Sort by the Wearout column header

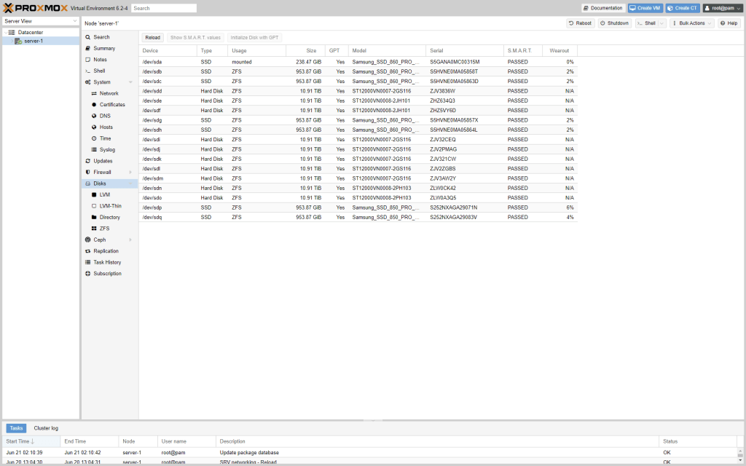click(x=560, y=51)
